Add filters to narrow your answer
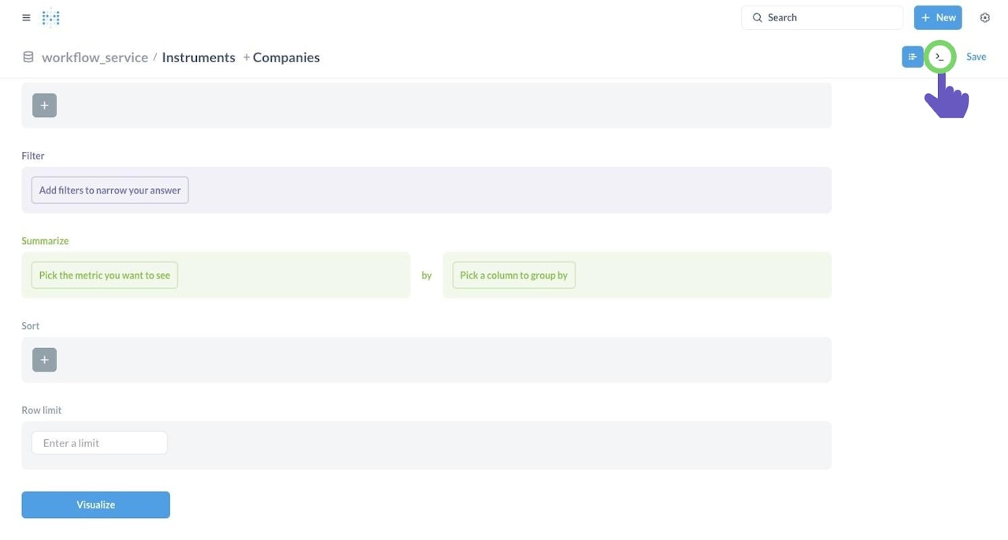This screenshot has height=540, width=1008. pyautogui.click(x=110, y=190)
